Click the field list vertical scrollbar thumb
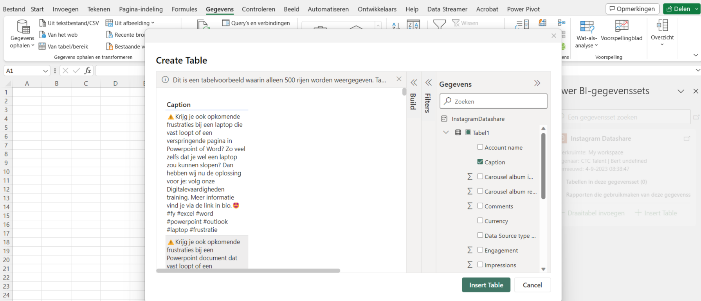 (x=543, y=166)
